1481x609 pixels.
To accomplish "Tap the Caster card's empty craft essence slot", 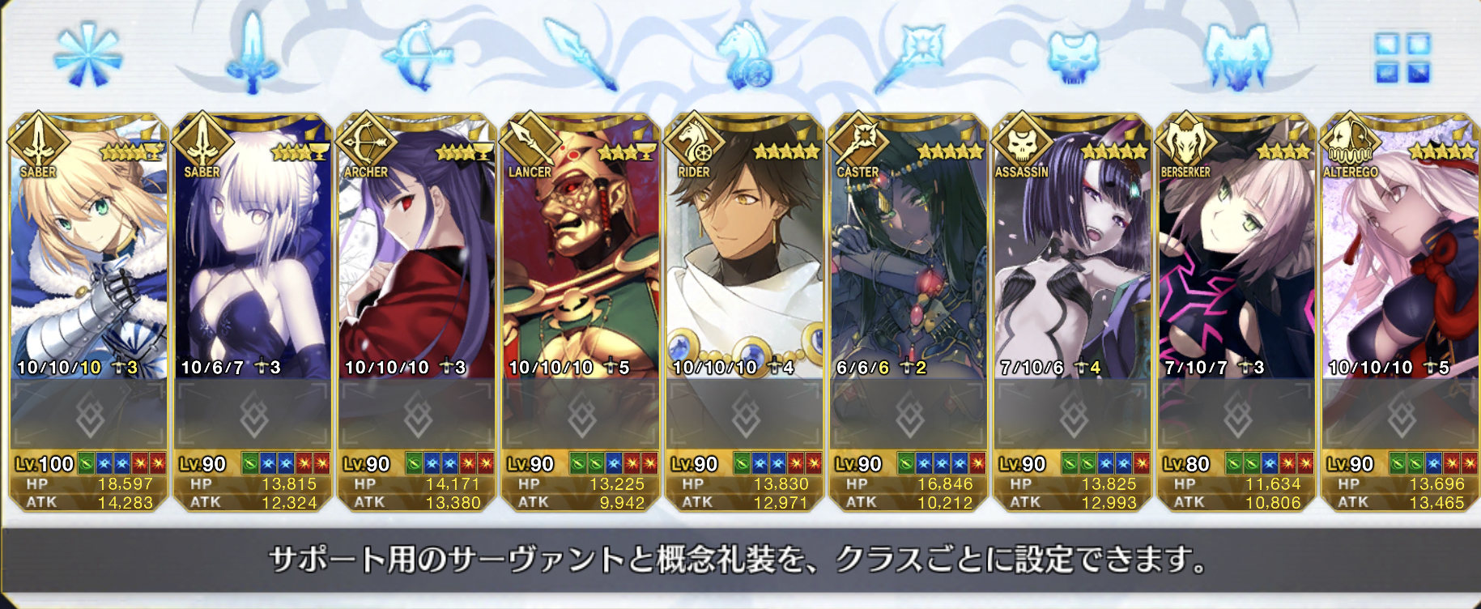I will pos(909,416).
